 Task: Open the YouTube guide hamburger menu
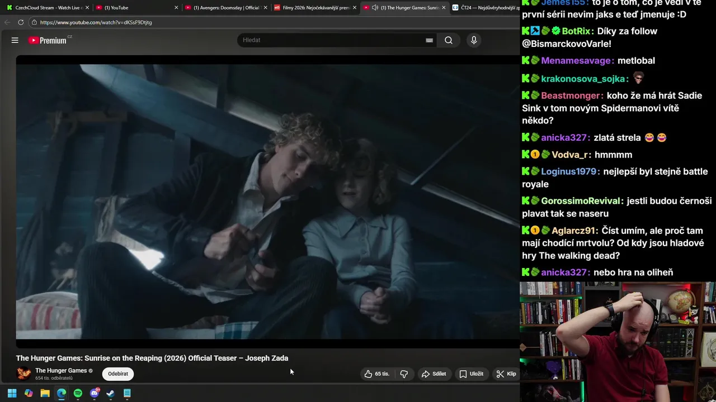(x=15, y=40)
